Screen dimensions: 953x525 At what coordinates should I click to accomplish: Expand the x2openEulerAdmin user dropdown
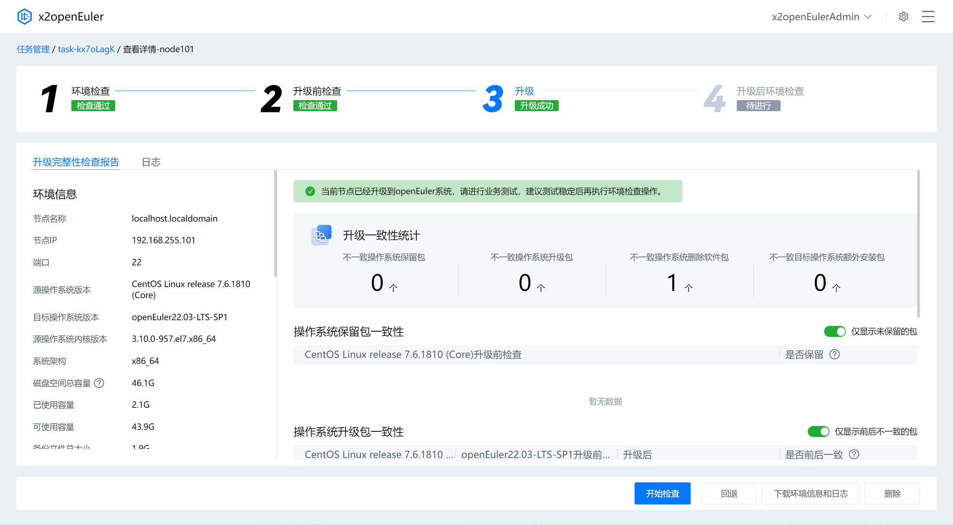coord(821,16)
